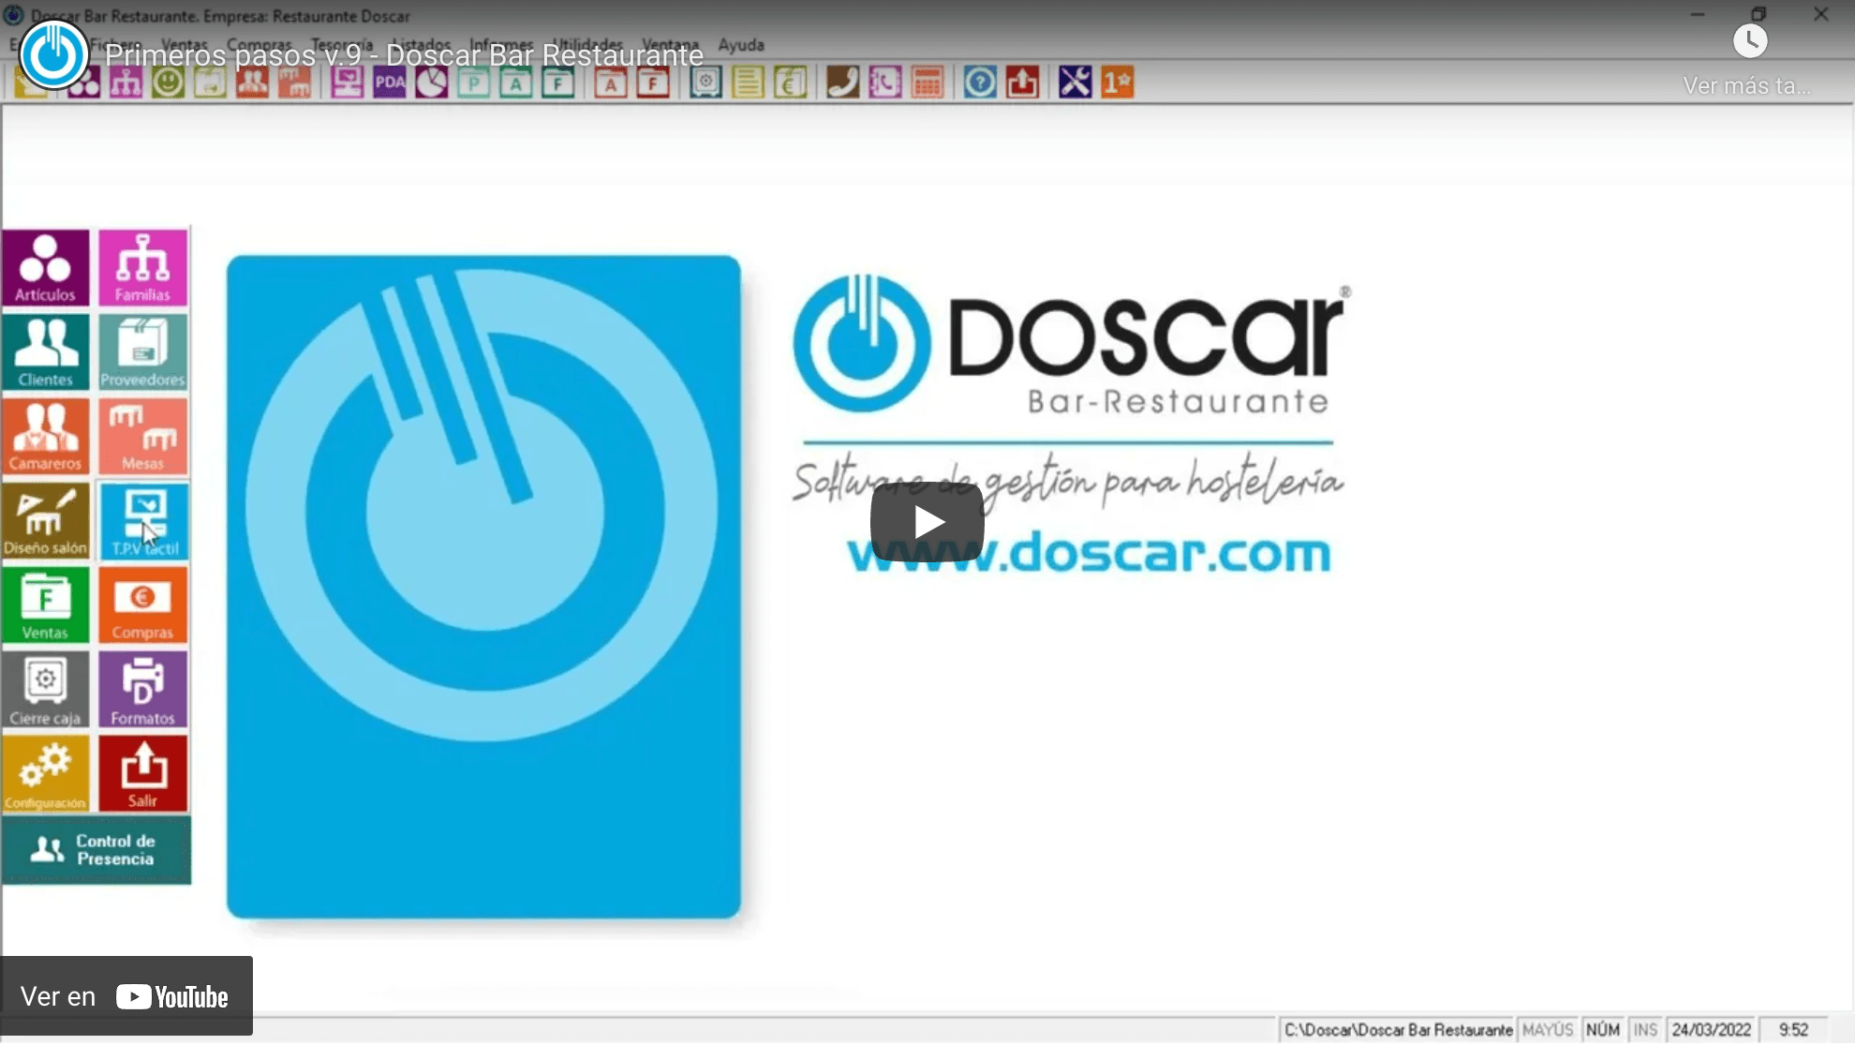Click the green P document toolbar icon
This screenshot has width=1855, height=1045.
(474, 82)
